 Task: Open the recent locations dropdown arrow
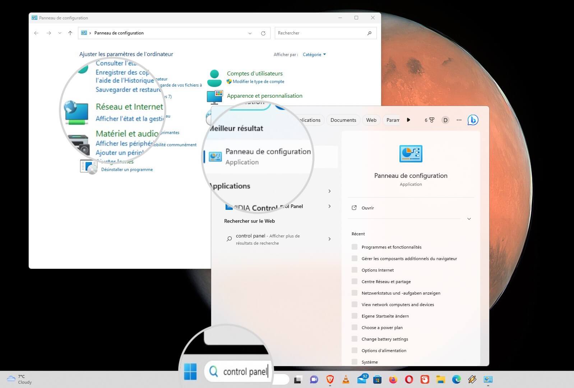click(60, 33)
